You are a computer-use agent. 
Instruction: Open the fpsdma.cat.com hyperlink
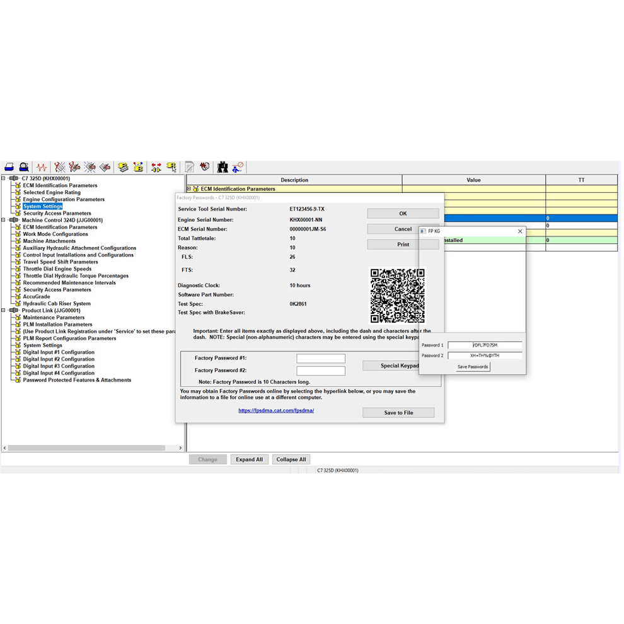[276, 409]
